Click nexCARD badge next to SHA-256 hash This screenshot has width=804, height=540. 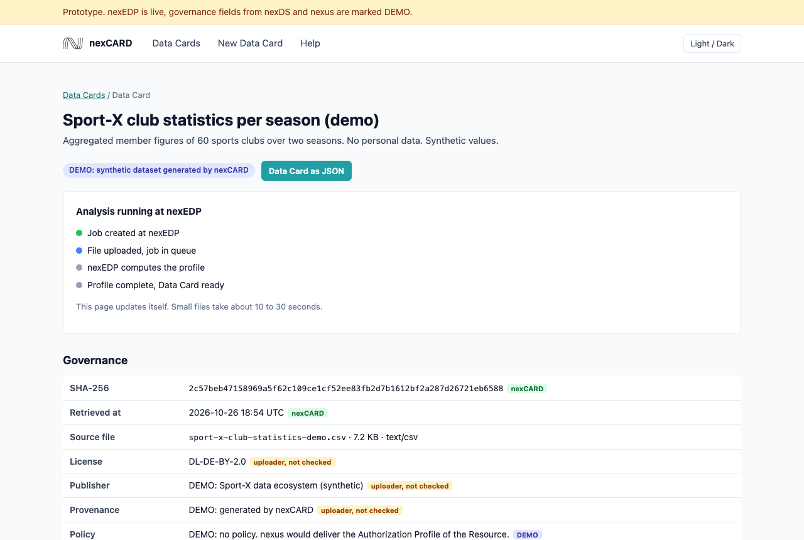click(x=527, y=389)
